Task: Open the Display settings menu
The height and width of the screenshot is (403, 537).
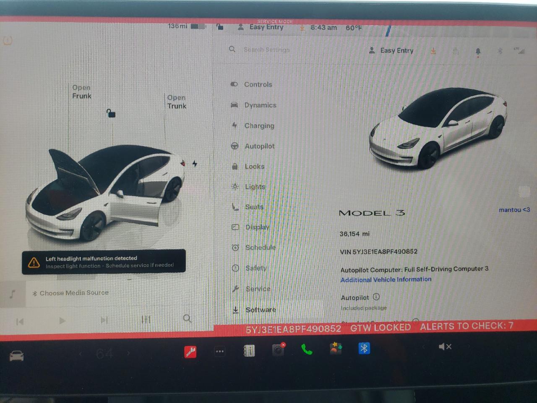Action: coord(250,227)
